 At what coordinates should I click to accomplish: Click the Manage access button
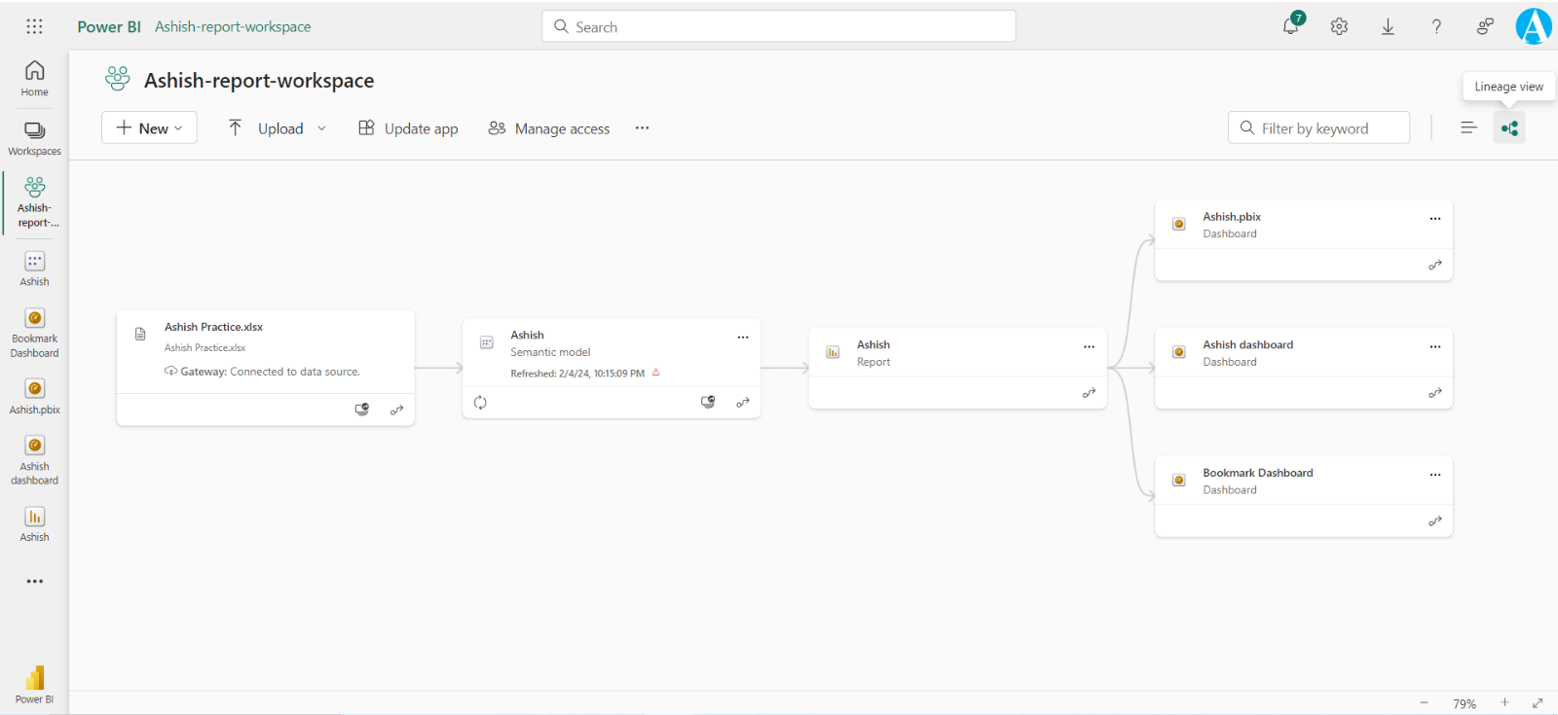pos(549,128)
